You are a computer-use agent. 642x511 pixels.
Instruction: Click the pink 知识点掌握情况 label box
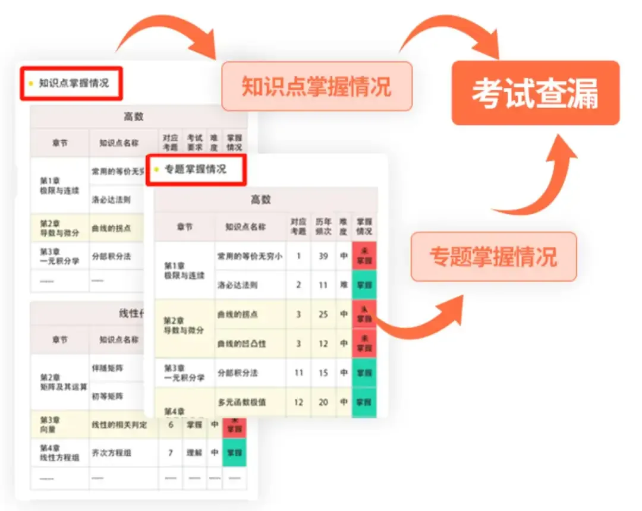point(316,86)
